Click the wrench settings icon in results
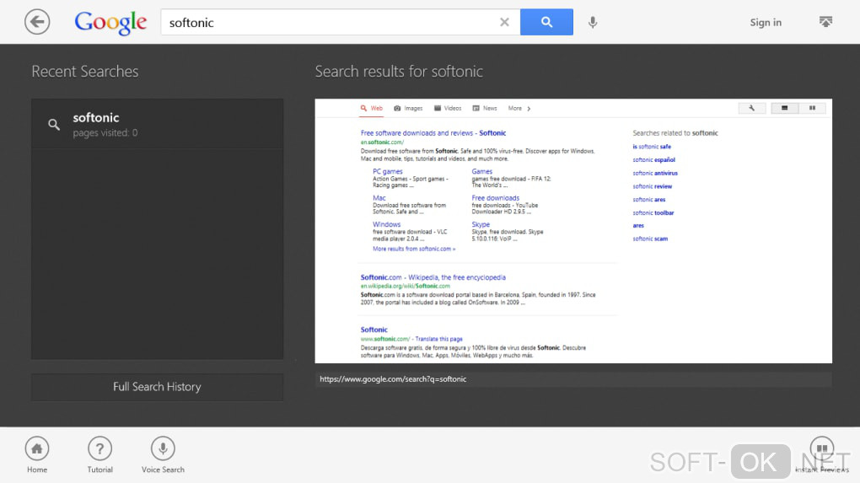Image resolution: width=860 pixels, height=483 pixels. pyautogui.click(x=752, y=109)
